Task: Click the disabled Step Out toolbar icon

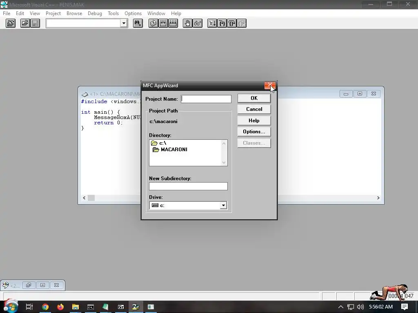Action: click(242, 23)
